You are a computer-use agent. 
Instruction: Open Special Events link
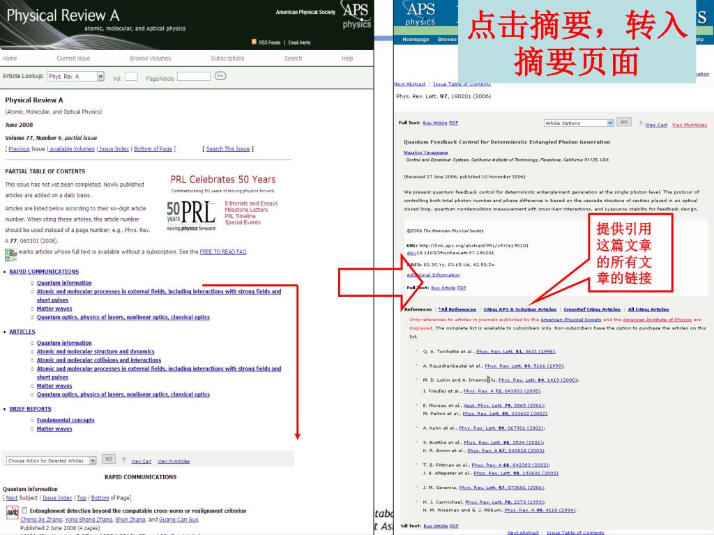(243, 222)
